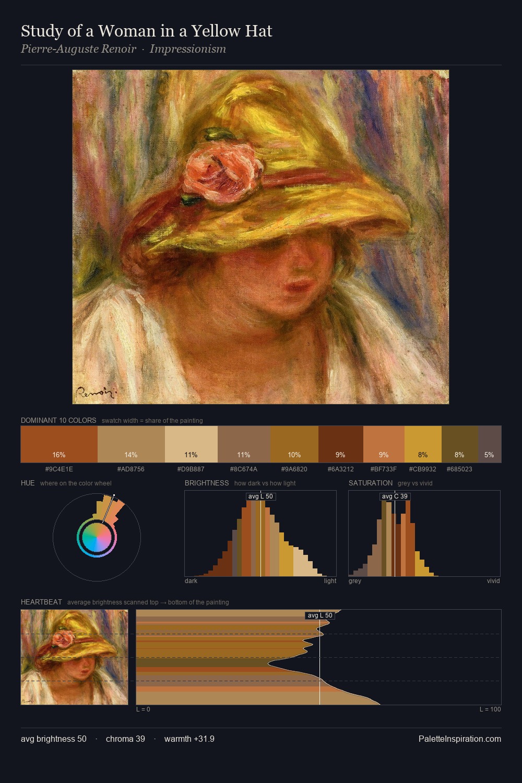Click the 10% ochre swatch above #9A6820
This screenshot has width=522, height=783.
pyautogui.click(x=294, y=444)
